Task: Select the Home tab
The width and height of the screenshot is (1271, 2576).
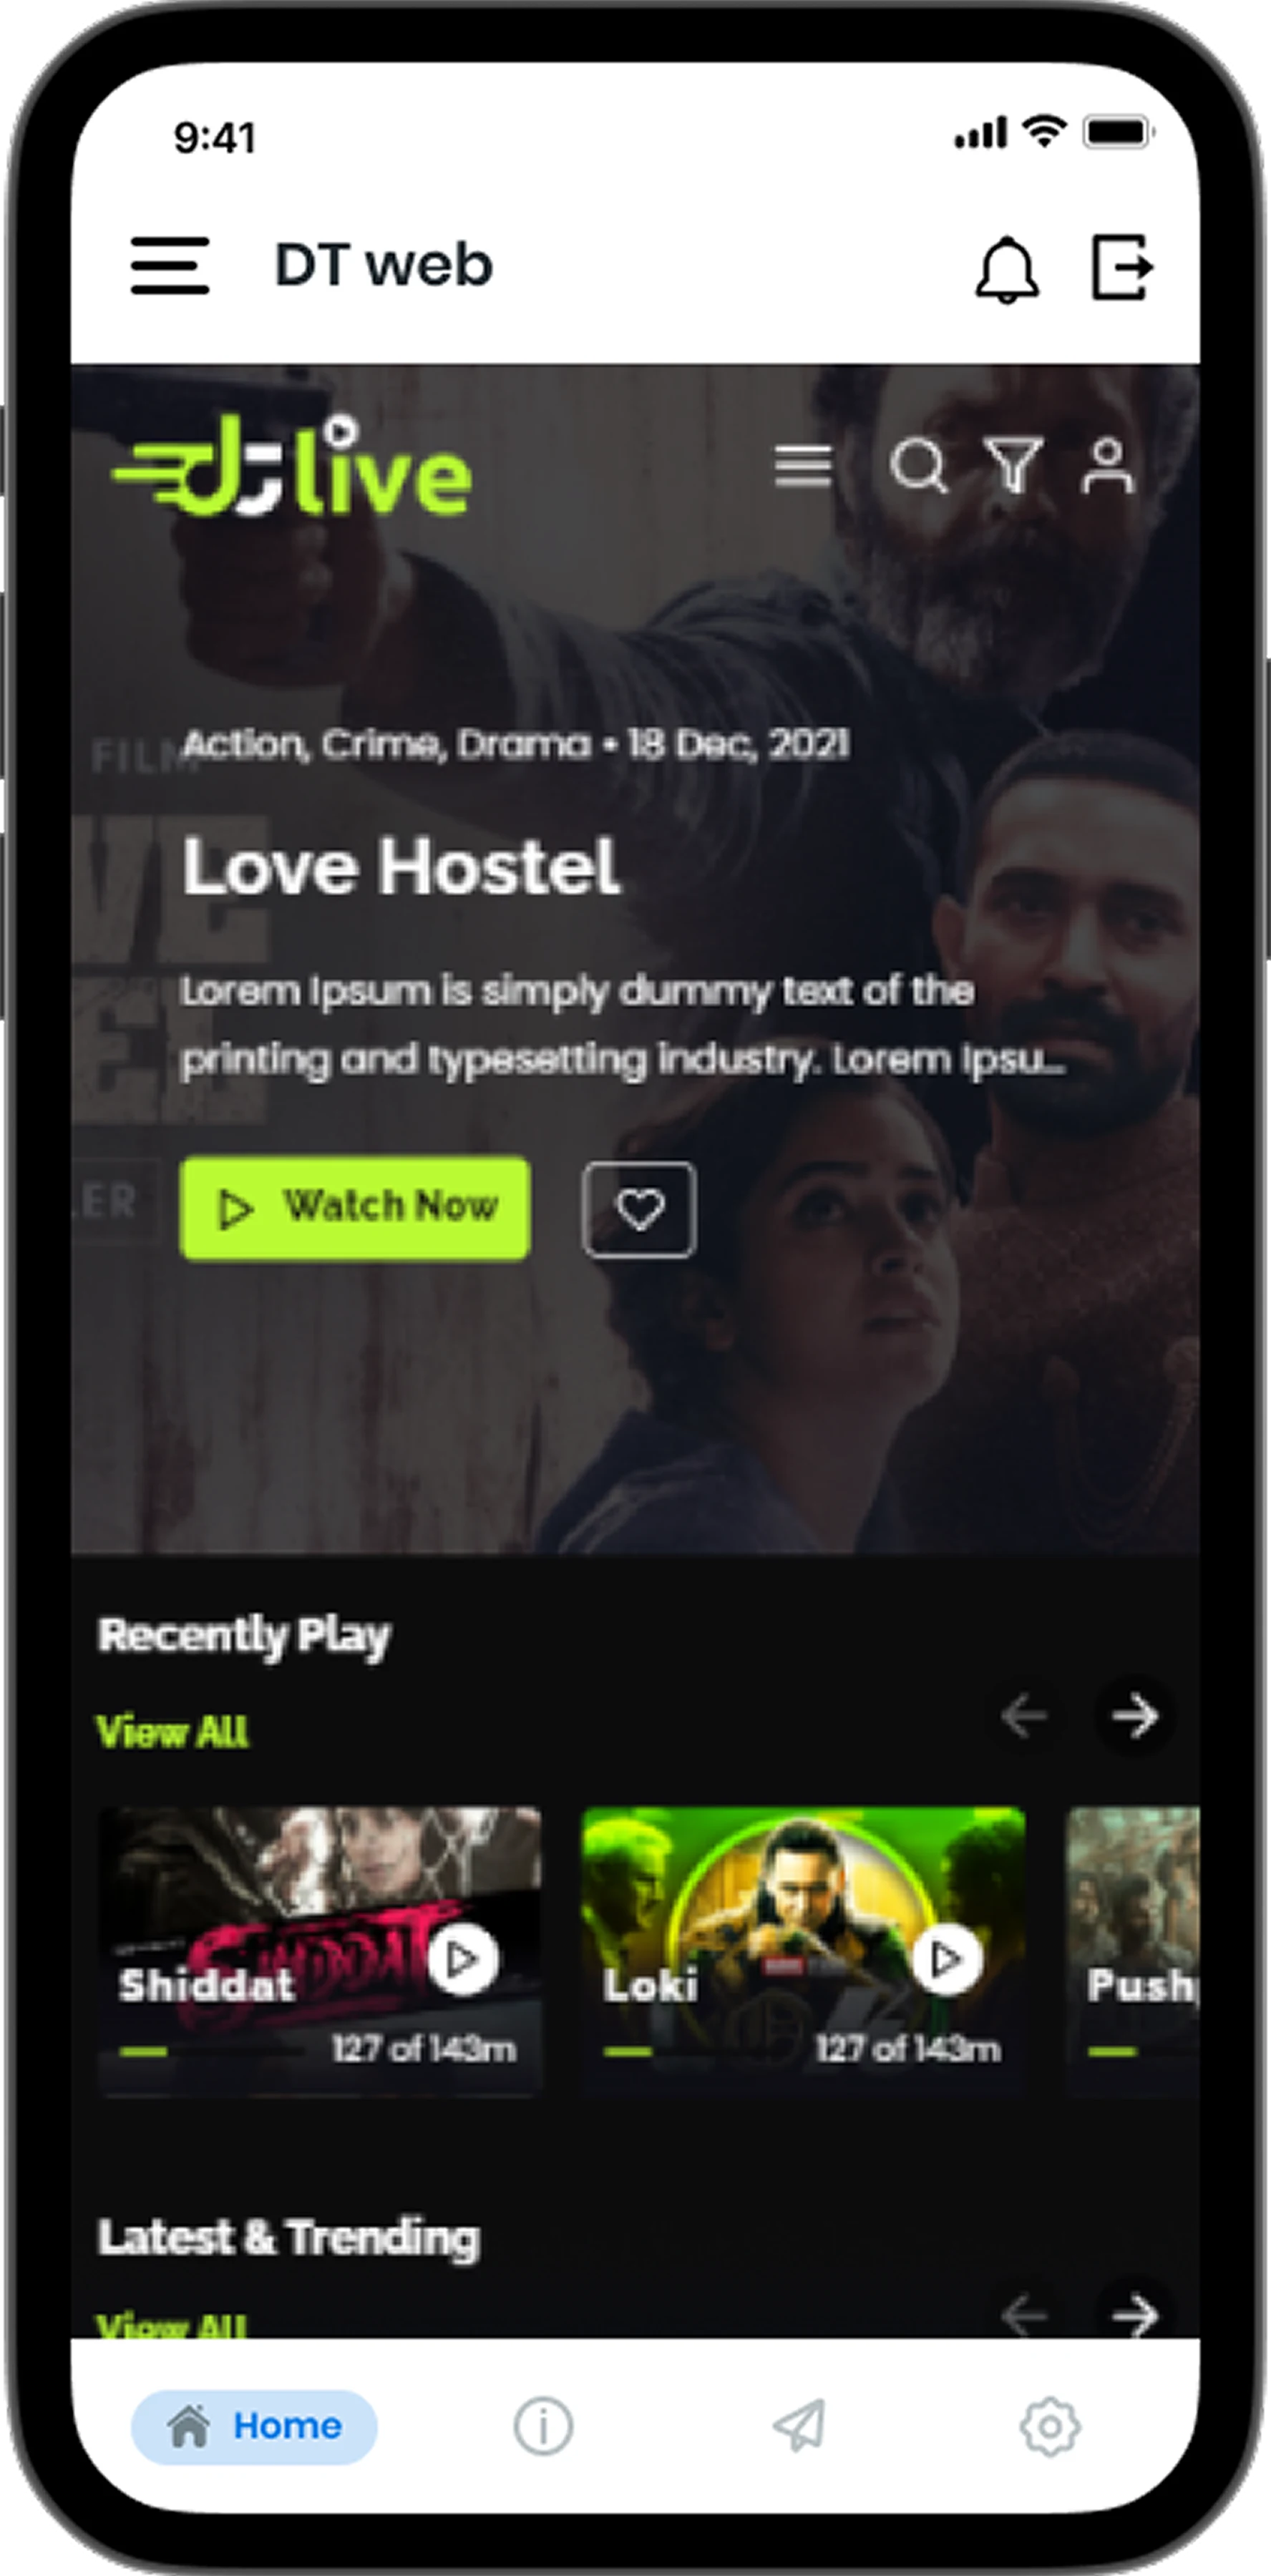Action: click(254, 2426)
